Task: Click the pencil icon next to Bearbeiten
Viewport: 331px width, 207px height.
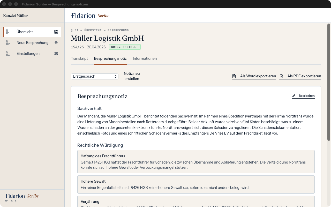Action: (x=294, y=96)
